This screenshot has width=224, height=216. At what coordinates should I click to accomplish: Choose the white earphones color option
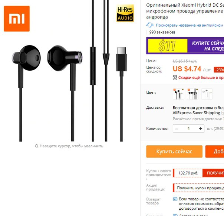(207, 94)
